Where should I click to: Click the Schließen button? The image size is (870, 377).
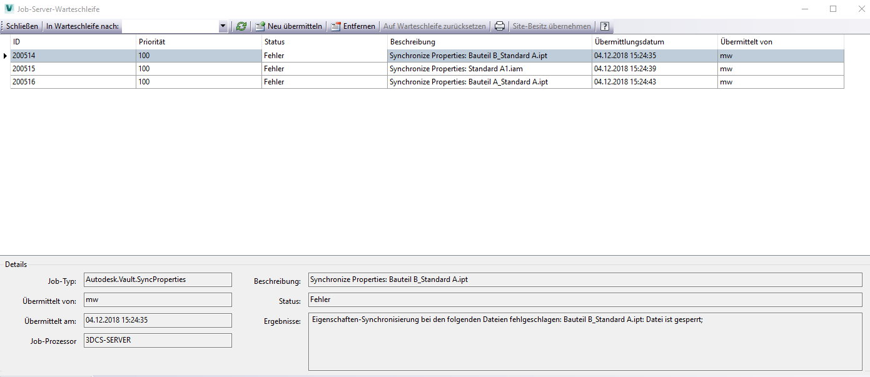21,26
